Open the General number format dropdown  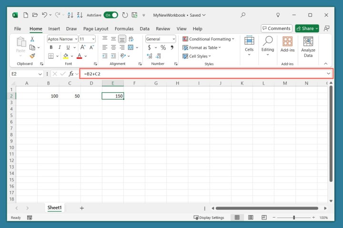160,39
